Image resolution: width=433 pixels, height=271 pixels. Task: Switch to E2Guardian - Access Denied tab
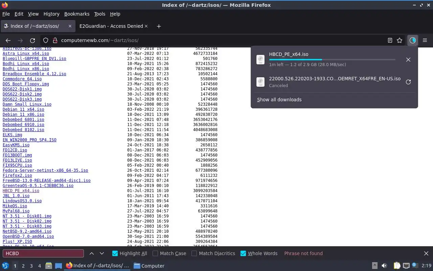tap(111, 26)
